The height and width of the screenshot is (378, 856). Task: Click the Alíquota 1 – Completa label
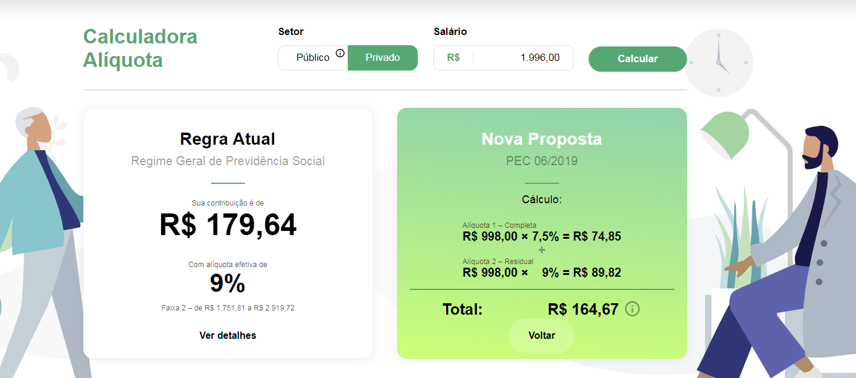[x=499, y=225]
